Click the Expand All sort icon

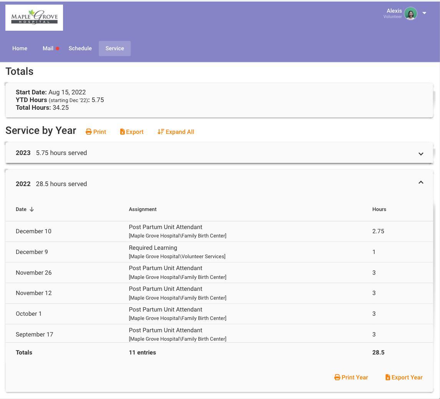(x=161, y=132)
